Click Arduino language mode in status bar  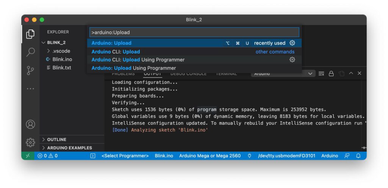[330, 156]
